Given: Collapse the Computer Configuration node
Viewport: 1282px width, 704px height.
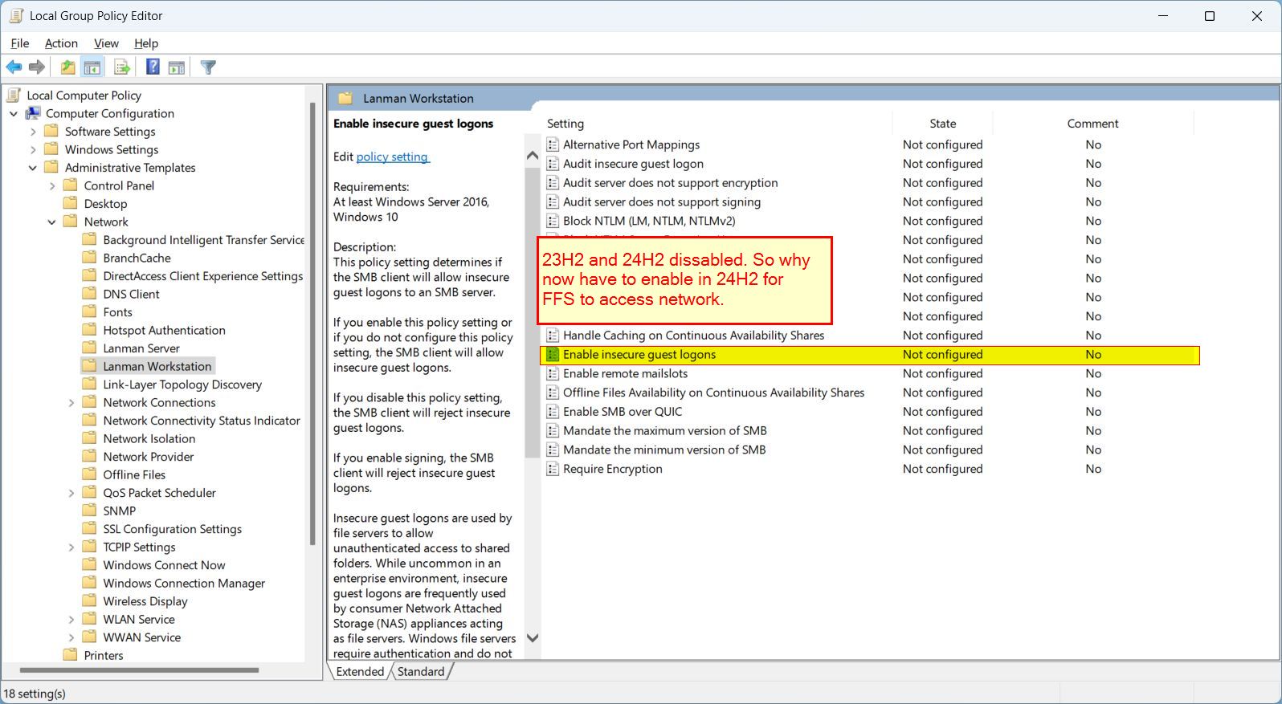Looking at the screenshot, I should coord(14,113).
